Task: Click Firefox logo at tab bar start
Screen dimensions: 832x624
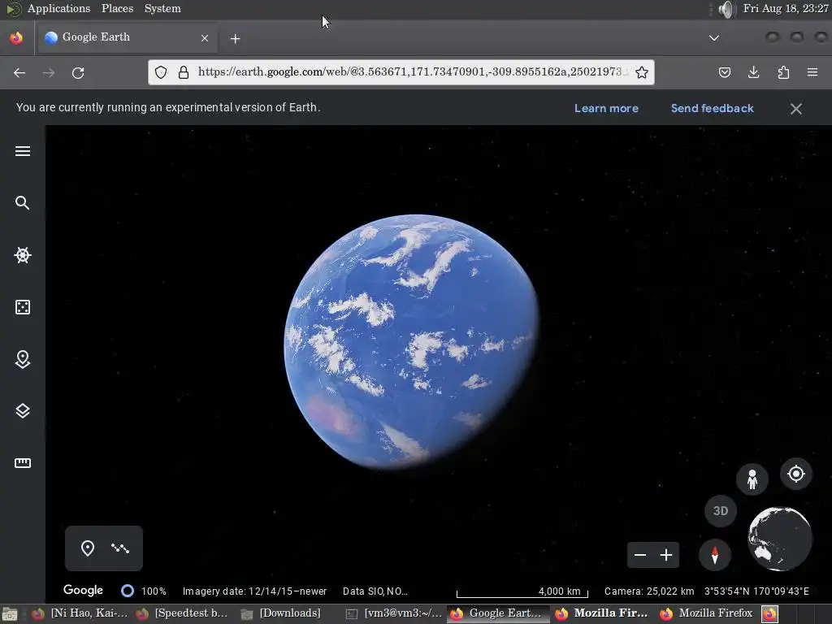Action: (16, 37)
